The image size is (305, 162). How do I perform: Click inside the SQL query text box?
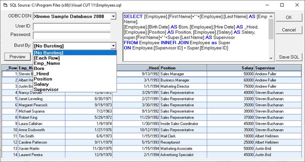tap(196, 37)
